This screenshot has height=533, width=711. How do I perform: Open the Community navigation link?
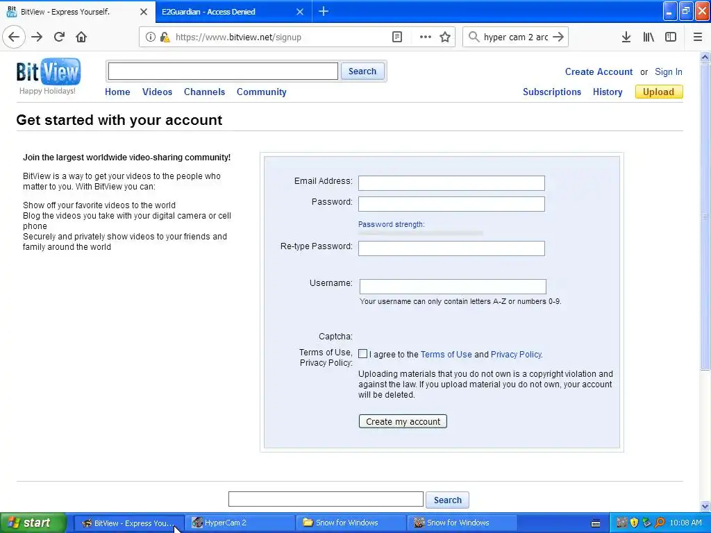tap(262, 92)
